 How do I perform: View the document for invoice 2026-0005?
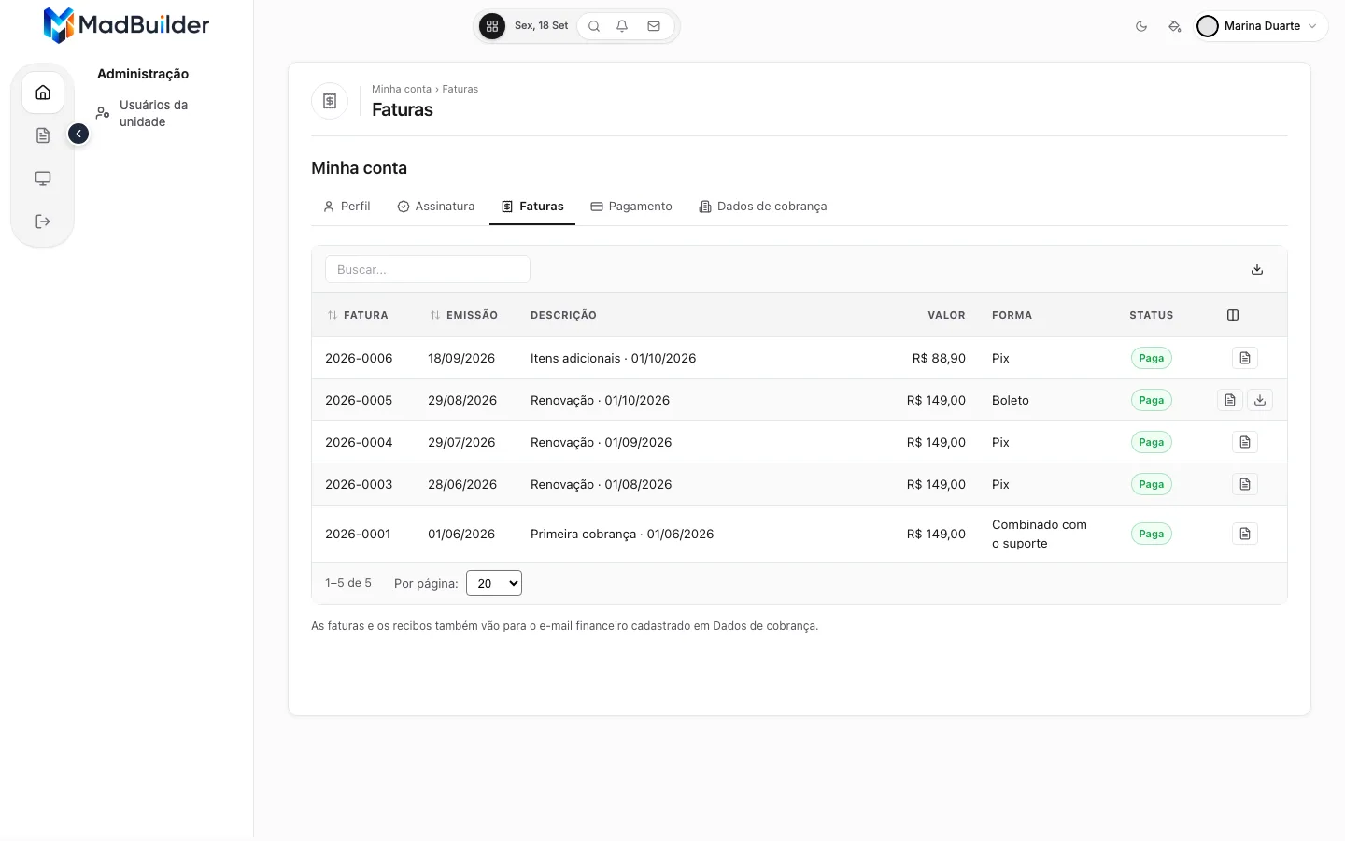click(1230, 400)
